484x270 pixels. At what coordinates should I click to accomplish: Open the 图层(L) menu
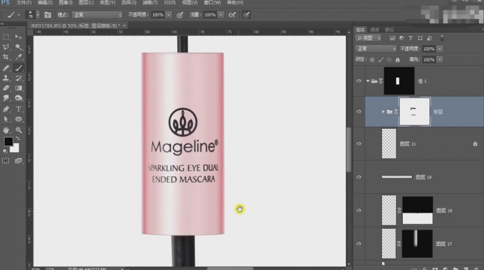(x=86, y=3)
